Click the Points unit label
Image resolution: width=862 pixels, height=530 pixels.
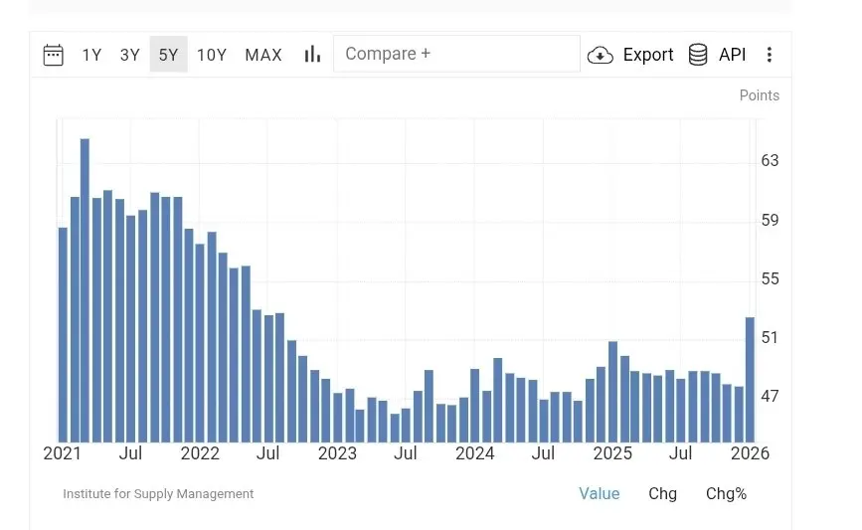click(760, 95)
